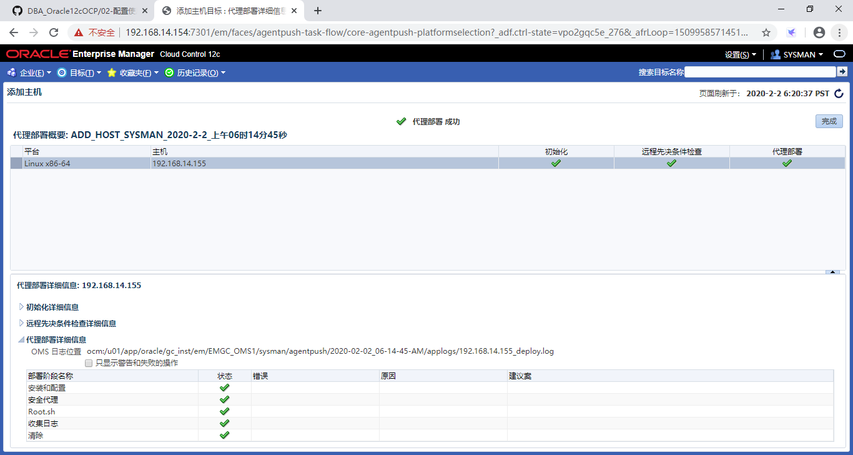Click the 代理部署 成功 check icon
Image resolution: width=853 pixels, height=455 pixels.
tap(402, 121)
